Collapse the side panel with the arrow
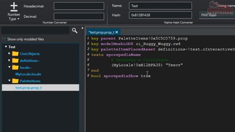The image size is (235, 132). click(x=82, y=28)
